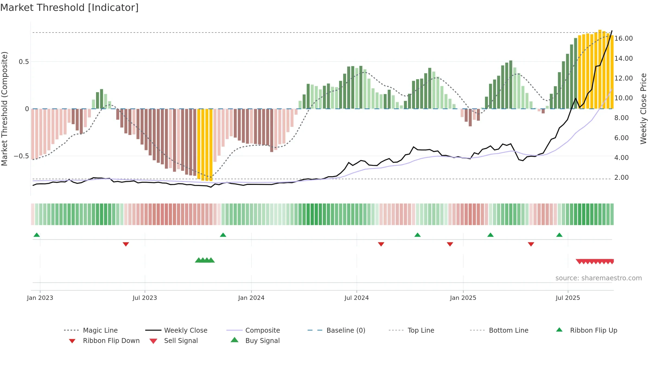Click the Market Threshold (Composite) axis title
This screenshot has height=366, width=651.
[4, 109]
